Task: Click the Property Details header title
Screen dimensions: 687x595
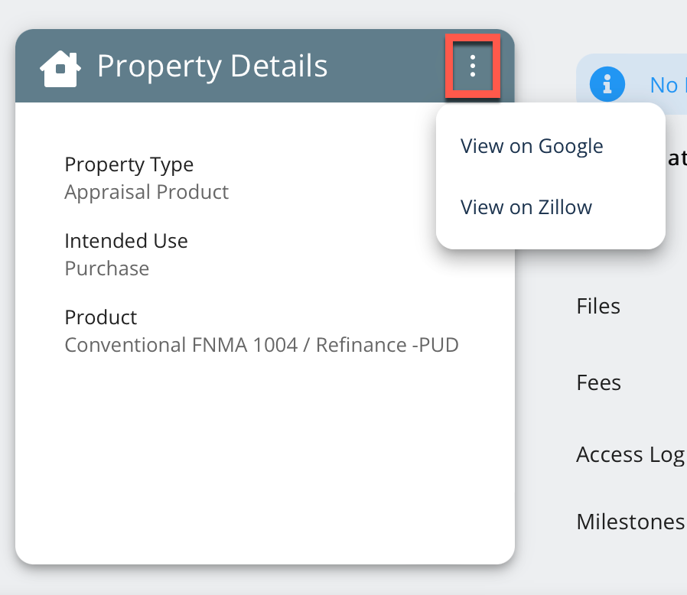Action: point(212,67)
